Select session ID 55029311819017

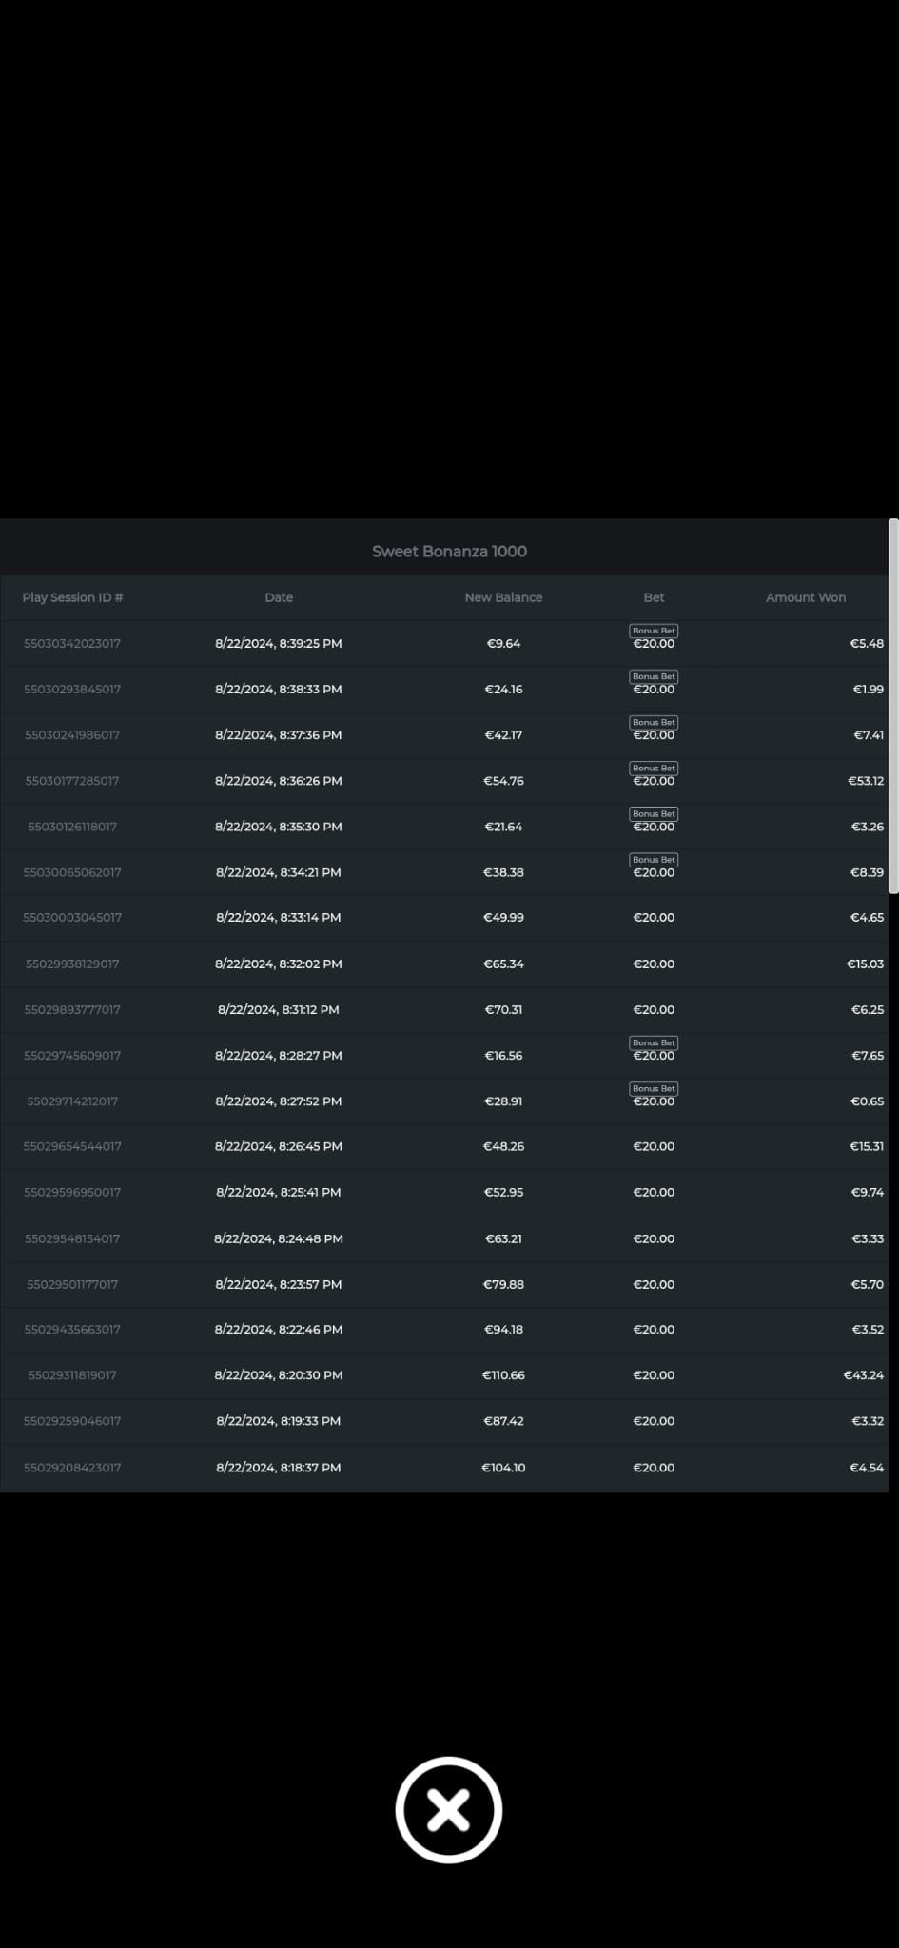[x=72, y=1375]
